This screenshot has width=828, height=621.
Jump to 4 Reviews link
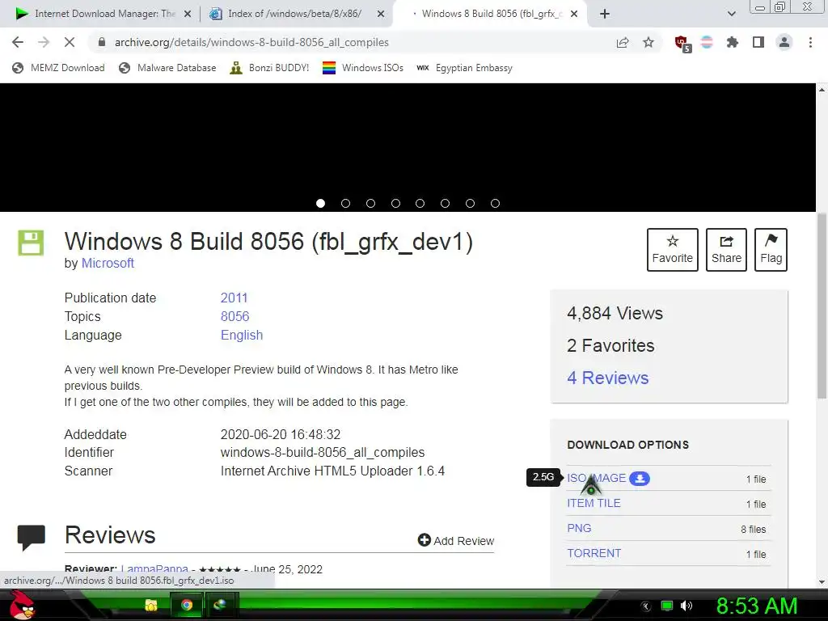click(608, 378)
